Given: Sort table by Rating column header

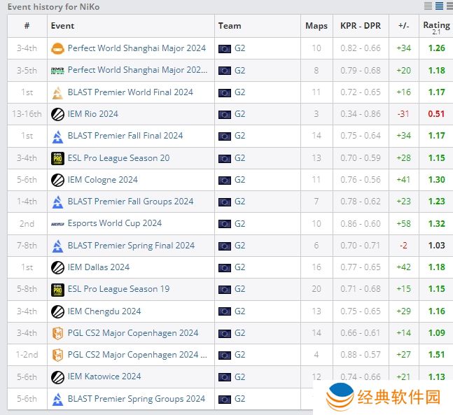Looking at the screenshot, I should [x=436, y=26].
